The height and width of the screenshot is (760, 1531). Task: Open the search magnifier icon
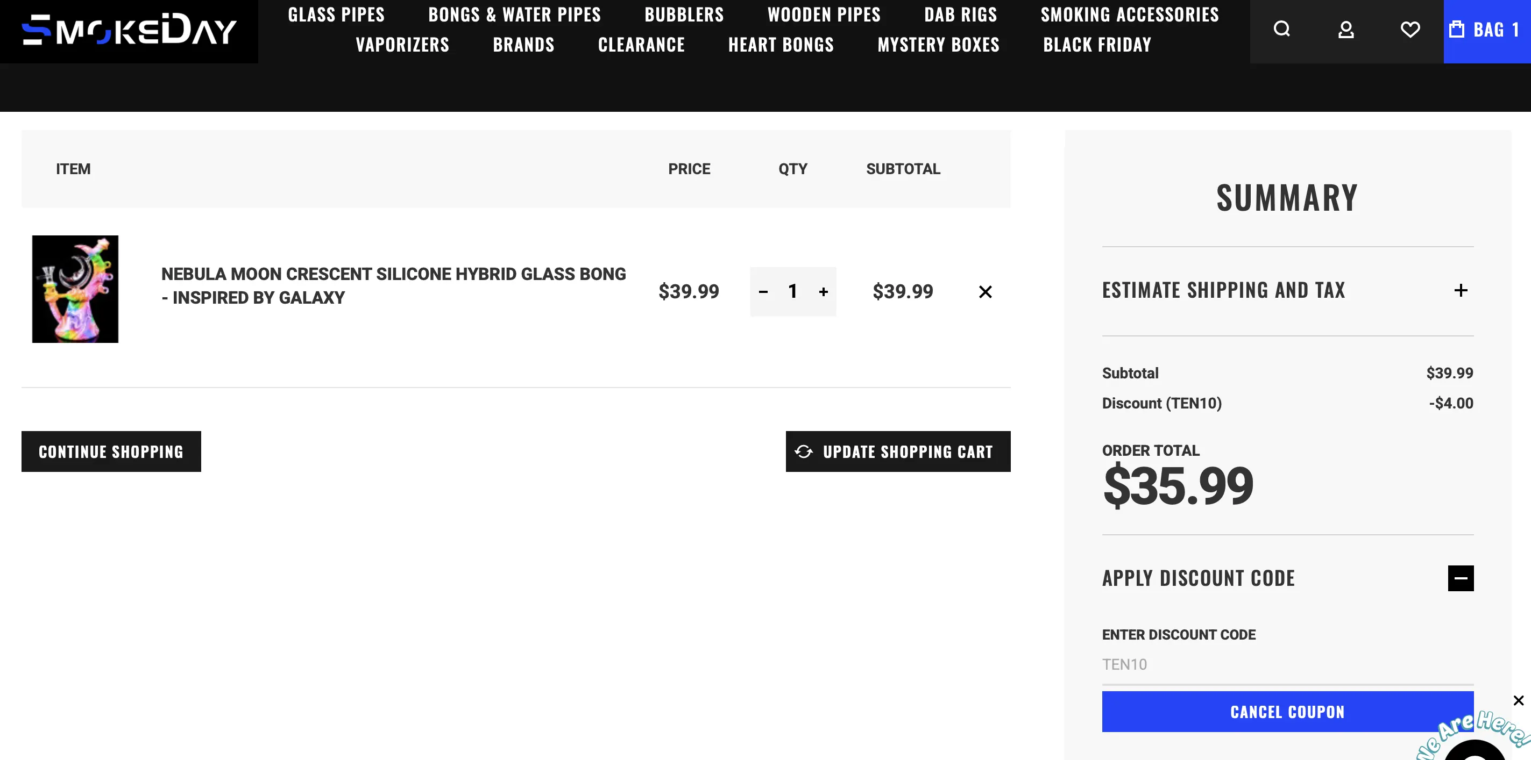tap(1282, 30)
